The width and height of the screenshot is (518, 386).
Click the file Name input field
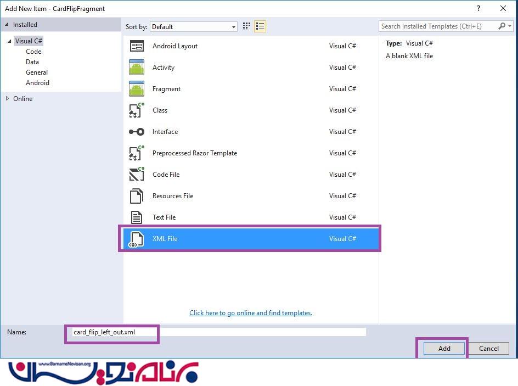(x=218, y=332)
